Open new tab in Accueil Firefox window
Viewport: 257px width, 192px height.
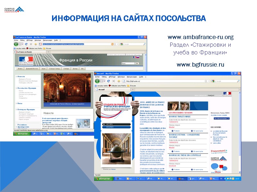pyautogui.click(x=133, y=90)
